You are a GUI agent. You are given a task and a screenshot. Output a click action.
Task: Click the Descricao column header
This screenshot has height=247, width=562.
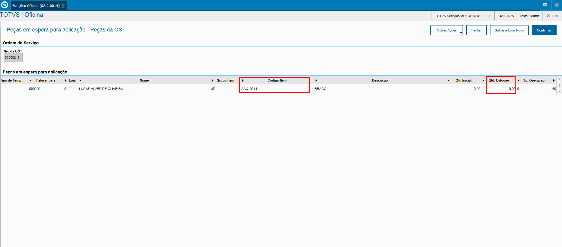point(380,80)
